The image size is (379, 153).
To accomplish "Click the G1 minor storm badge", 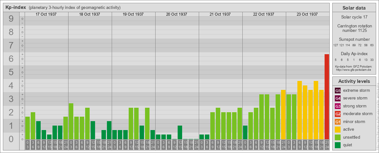I will click(338, 122).
